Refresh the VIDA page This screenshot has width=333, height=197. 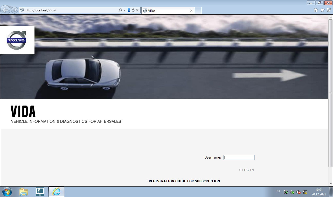[x=133, y=10]
